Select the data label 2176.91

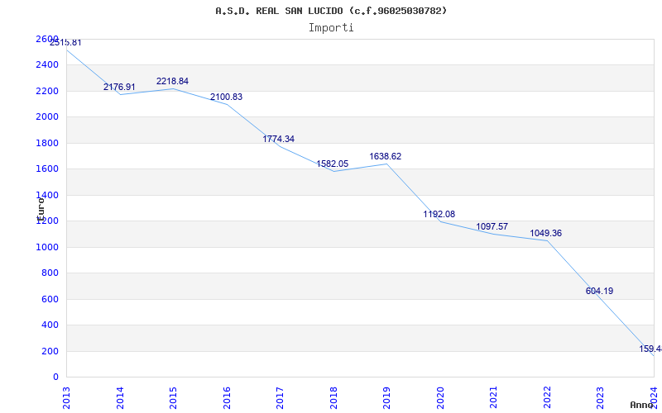pos(119,87)
